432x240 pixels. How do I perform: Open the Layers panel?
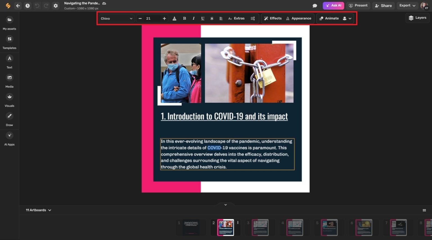(417, 17)
